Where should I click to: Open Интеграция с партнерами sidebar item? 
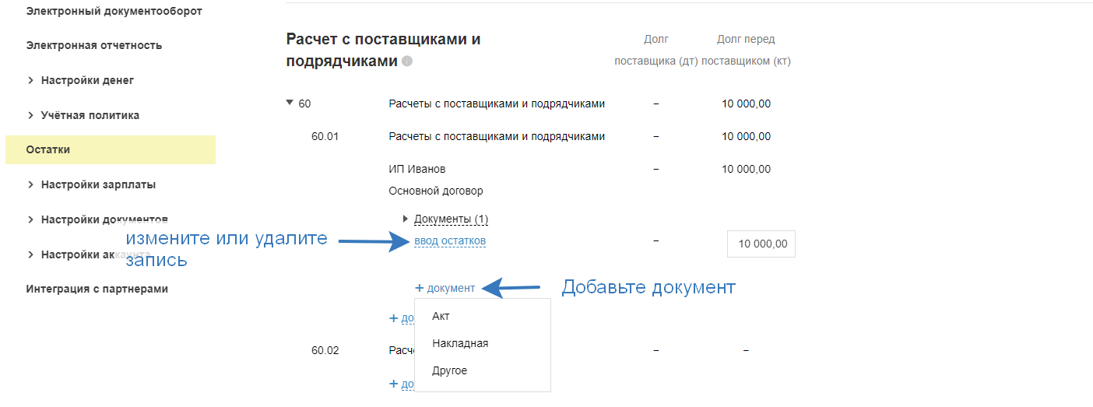coord(97,289)
